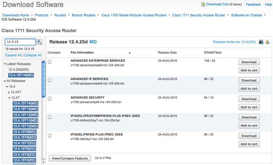Open Cisco 1711 Security Access Router breadcrumb
This screenshot has width=273, height=165.
pos(199,15)
